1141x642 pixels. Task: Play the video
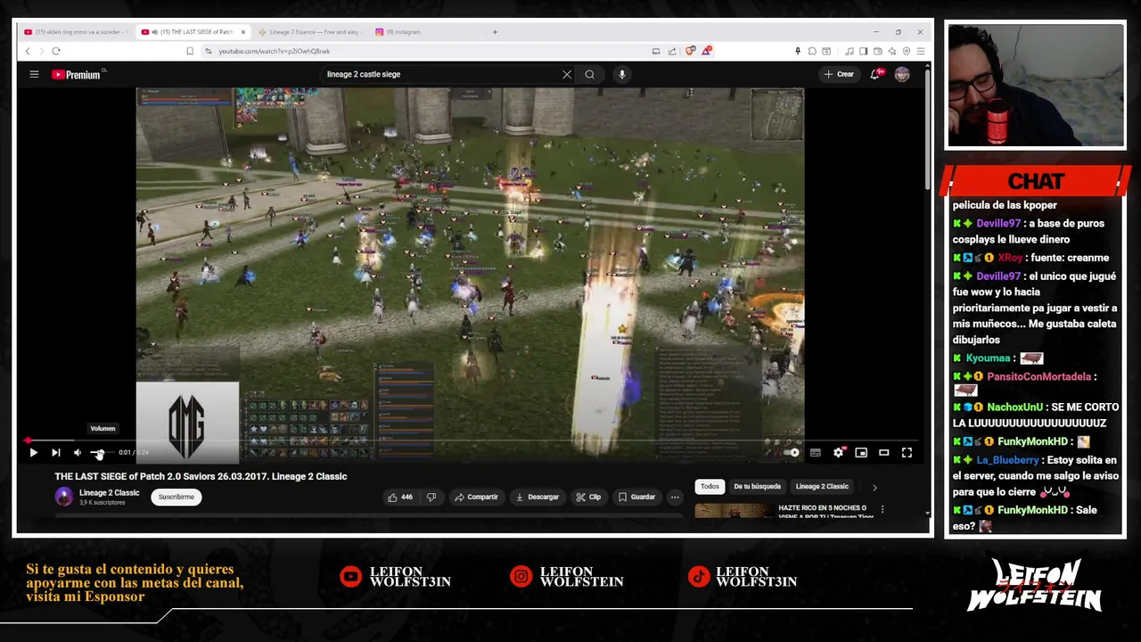[33, 453]
